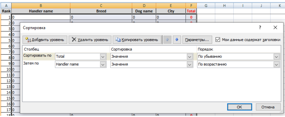Click the 'Breed' header cell
This screenshot has height=117, width=285.
coord(101,11)
